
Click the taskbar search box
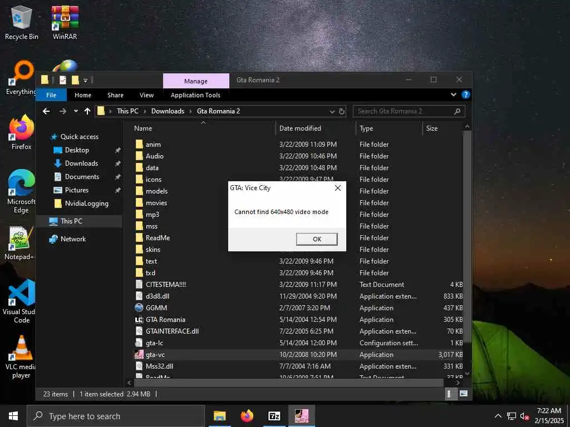116,416
